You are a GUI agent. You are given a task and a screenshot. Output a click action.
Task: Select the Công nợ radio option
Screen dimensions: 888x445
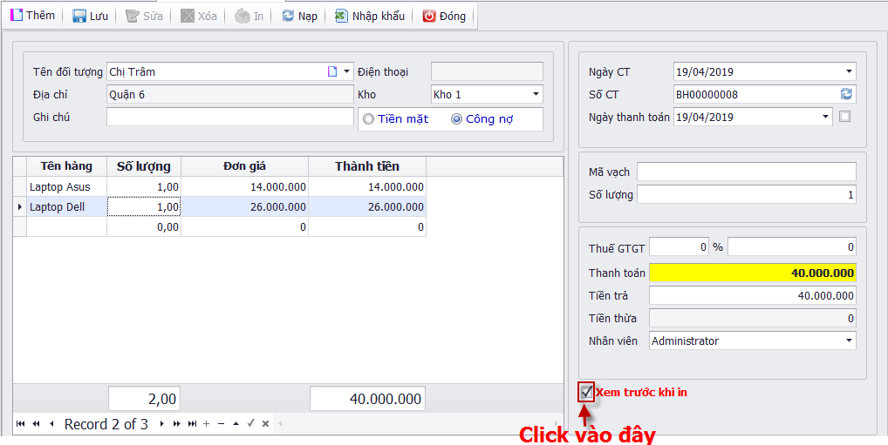click(456, 119)
